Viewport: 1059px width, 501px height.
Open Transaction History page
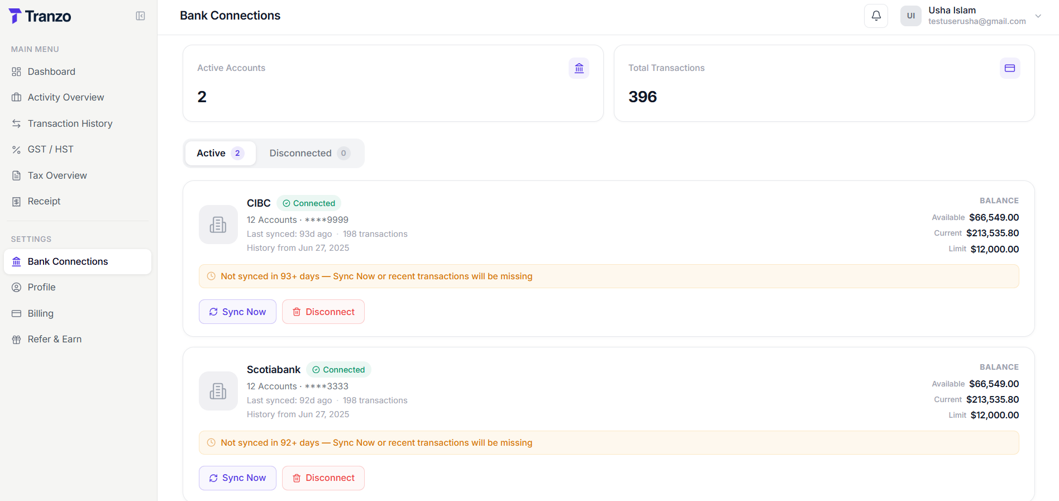78,123
